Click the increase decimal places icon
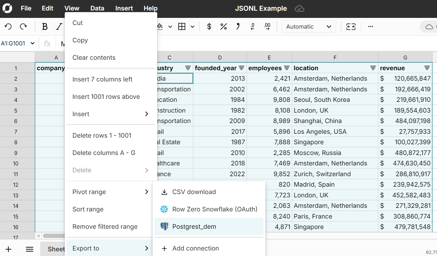437x256 pixels. (267, 27)
